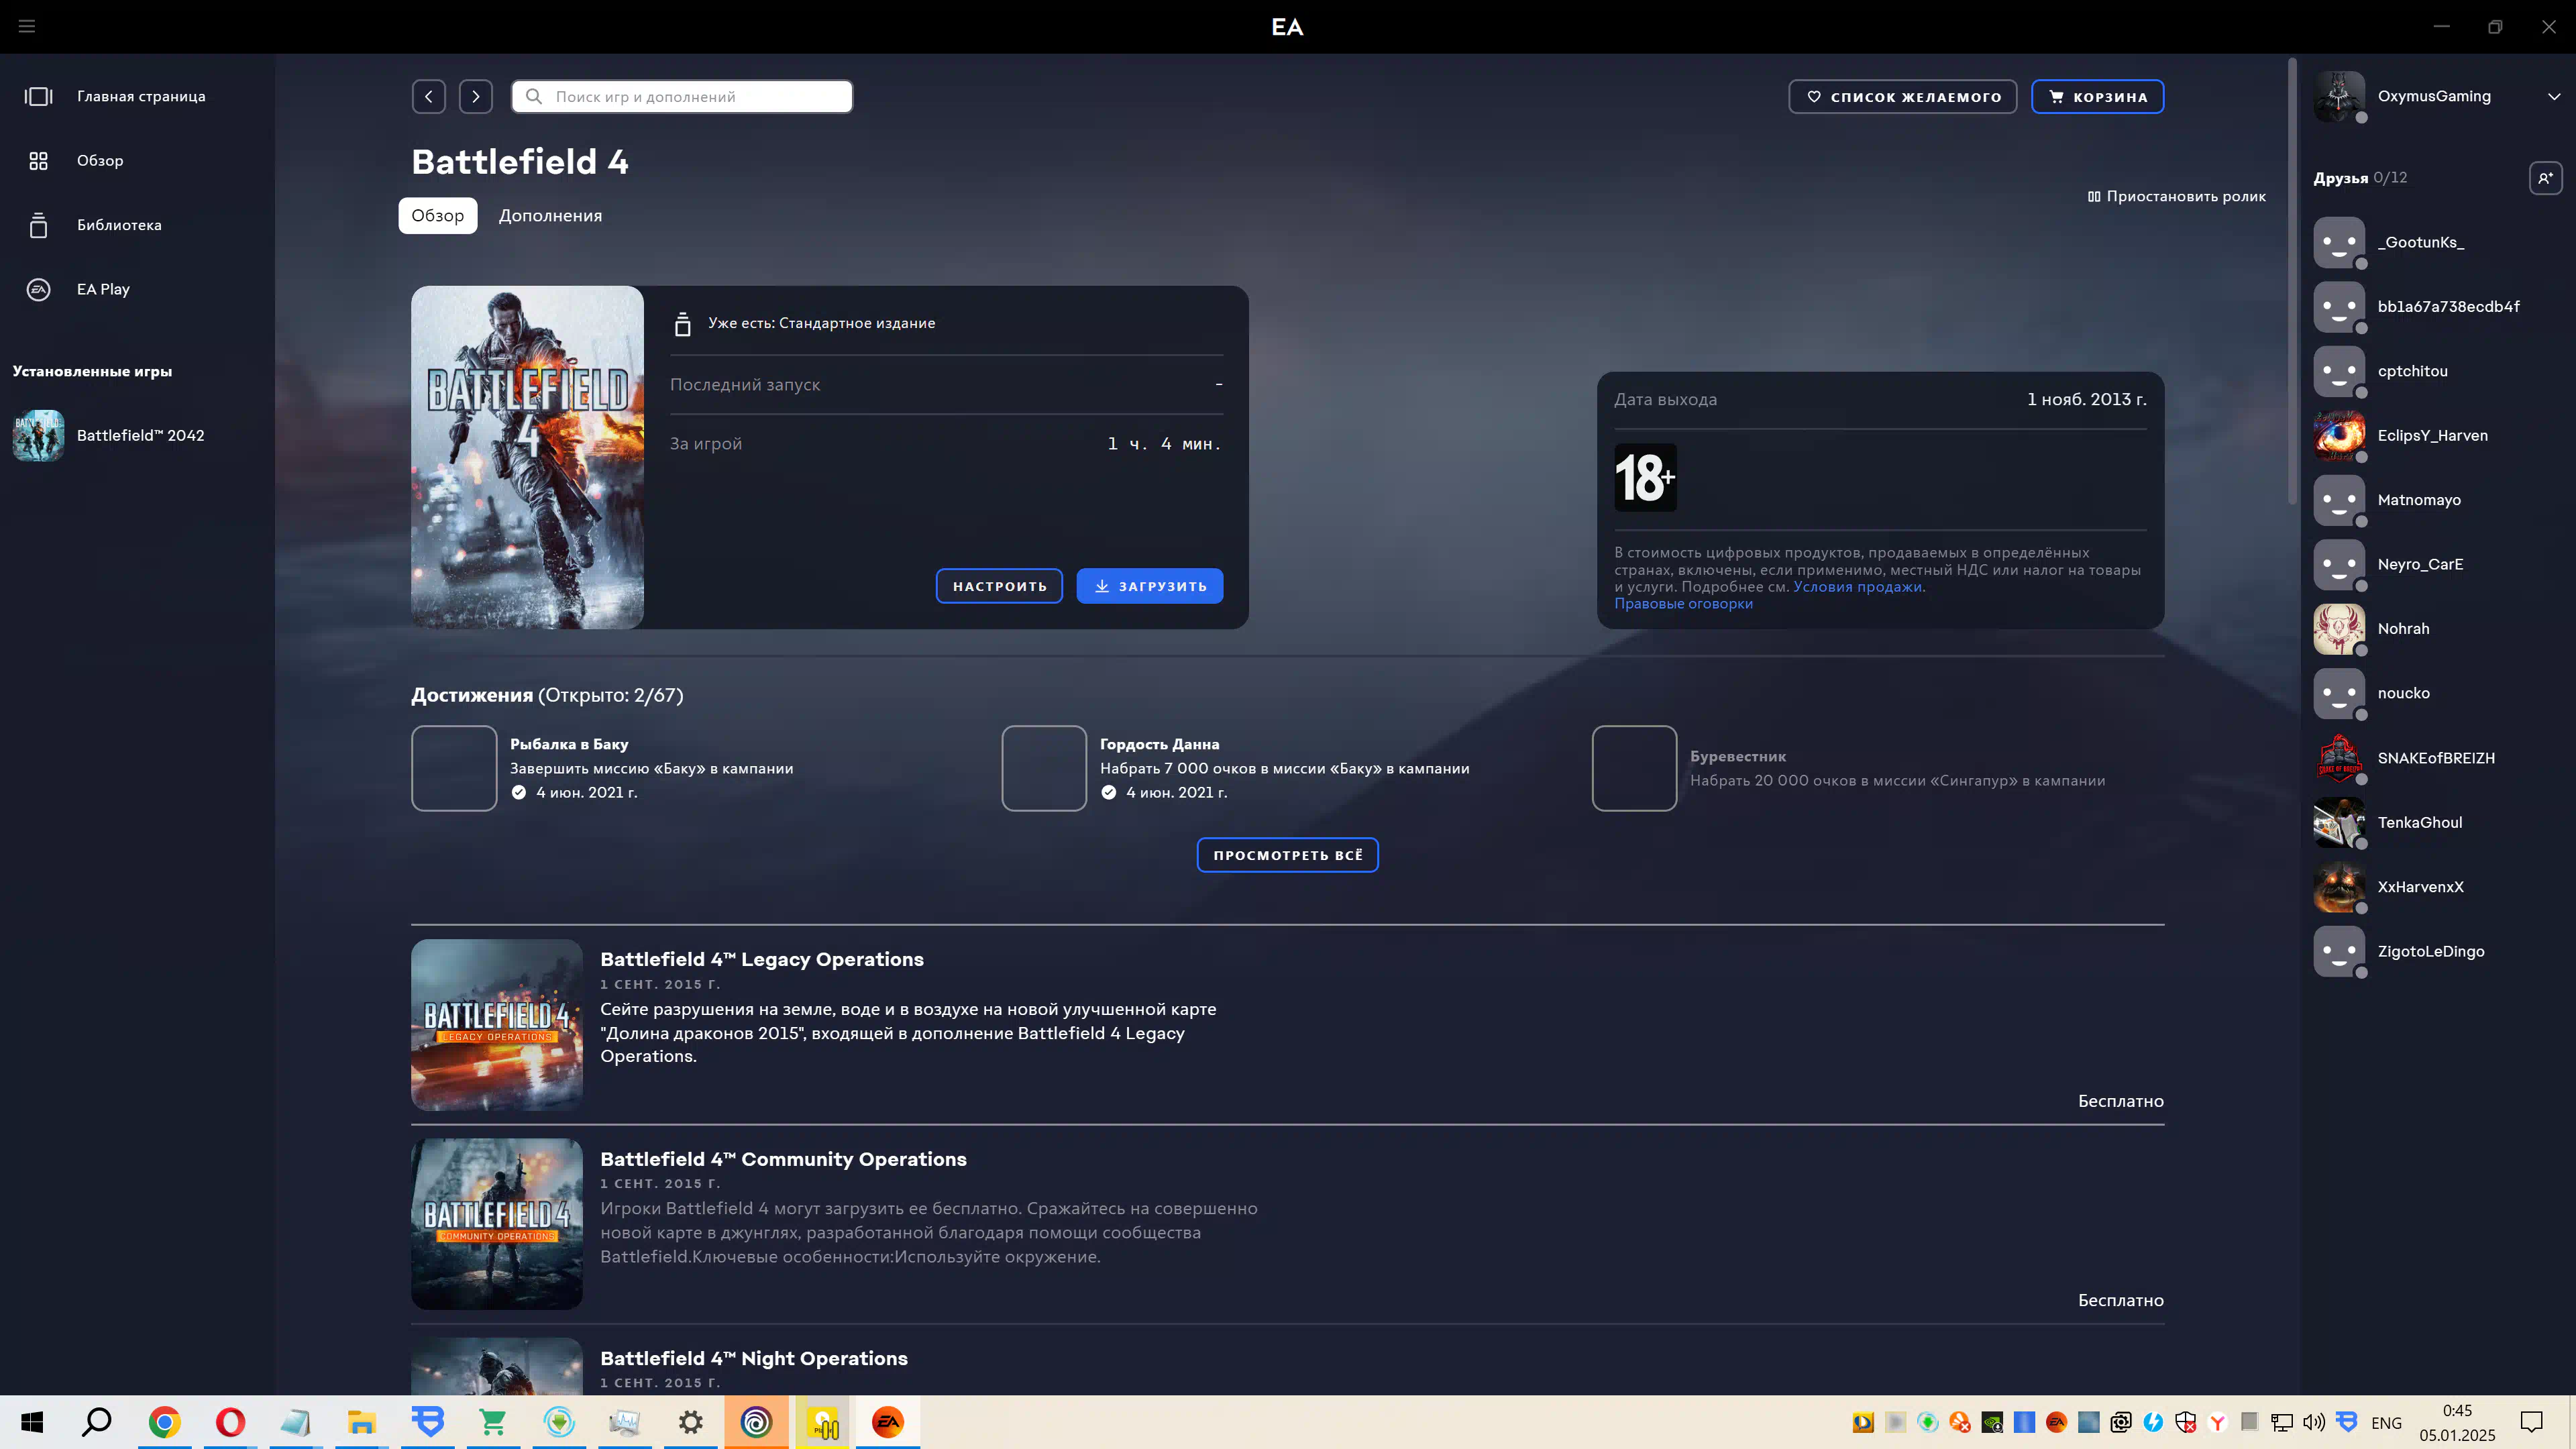The height and width of the screenshot is (1449, 2576).
Task: Click the 18+ age rating badge
Action: tap(1645, 477)
